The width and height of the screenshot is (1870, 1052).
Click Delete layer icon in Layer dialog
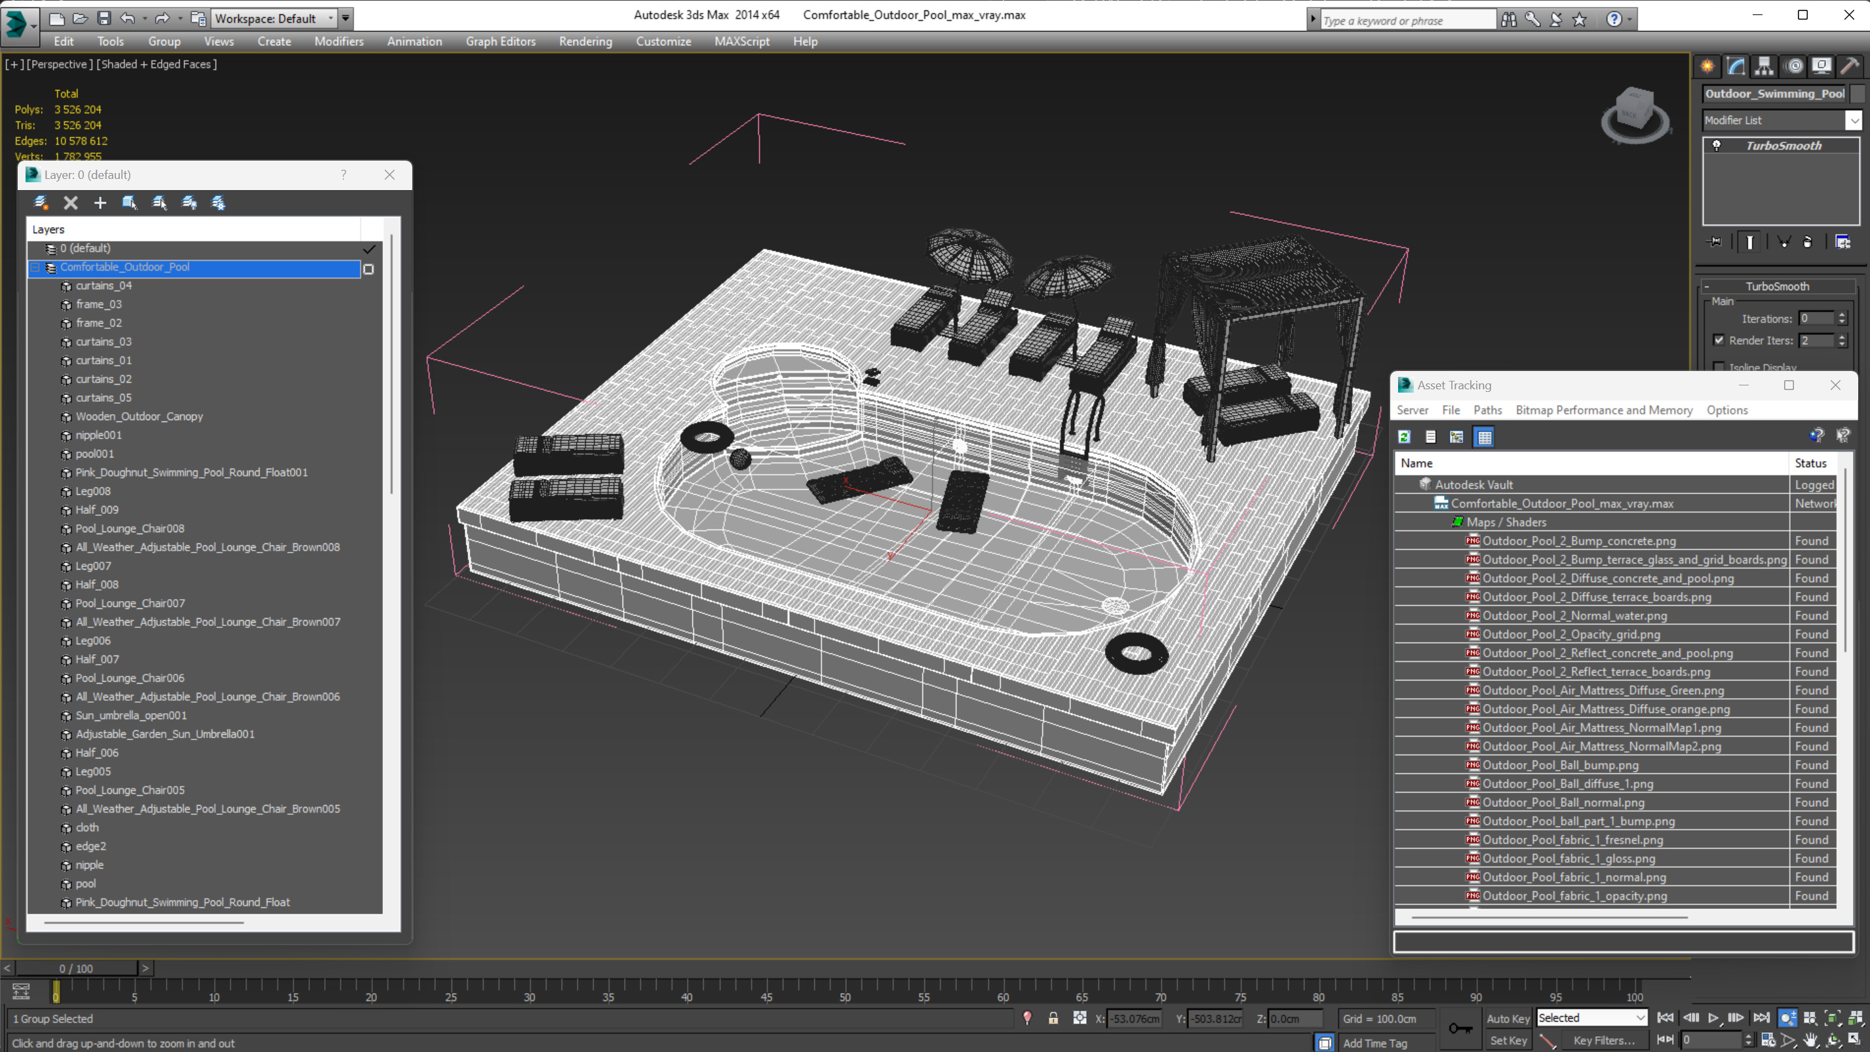(x=70, y=203)
